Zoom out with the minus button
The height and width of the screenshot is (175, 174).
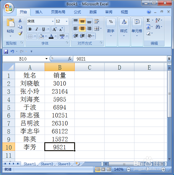129,169
